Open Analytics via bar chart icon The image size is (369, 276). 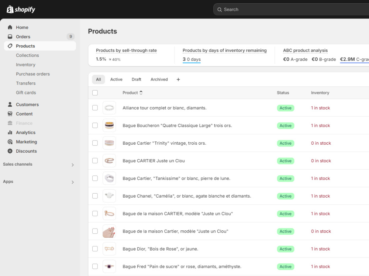(x=10, y=132)
